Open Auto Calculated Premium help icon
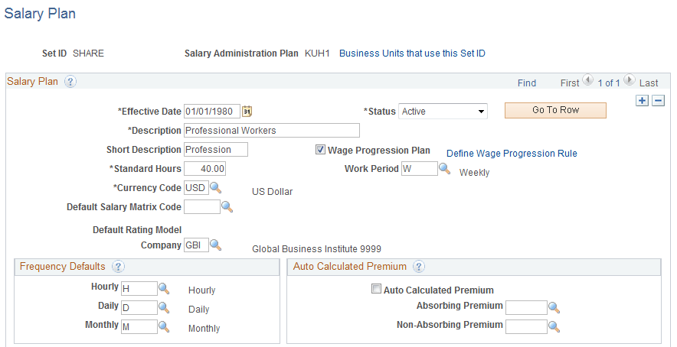 click(419, 267)
